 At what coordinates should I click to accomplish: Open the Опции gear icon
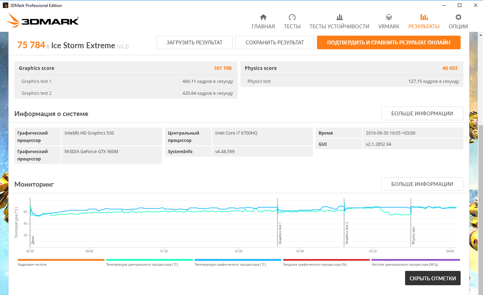click(458, 17)
